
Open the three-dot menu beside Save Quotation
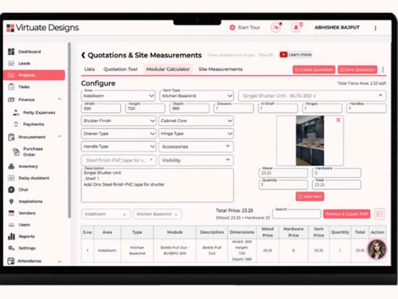pos(383,69)
